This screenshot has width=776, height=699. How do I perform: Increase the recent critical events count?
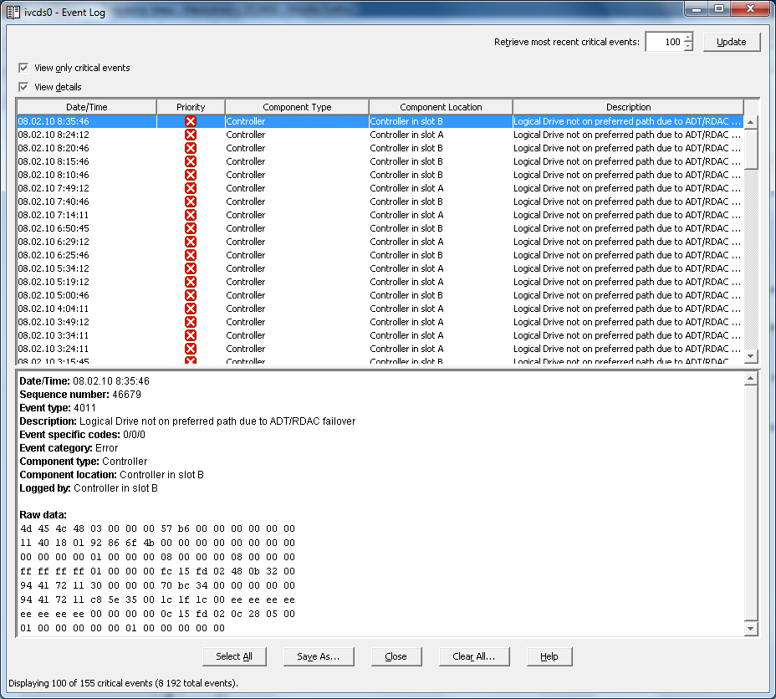coord(687,38)
